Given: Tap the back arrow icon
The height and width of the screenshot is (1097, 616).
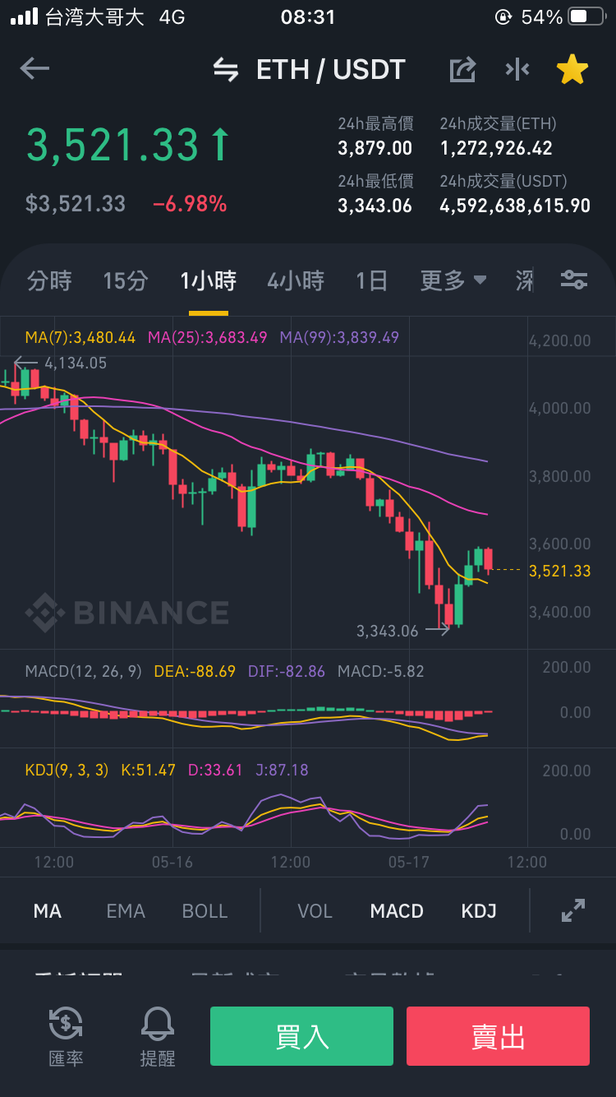Looking at the screenshot, I should coord(34,69).
